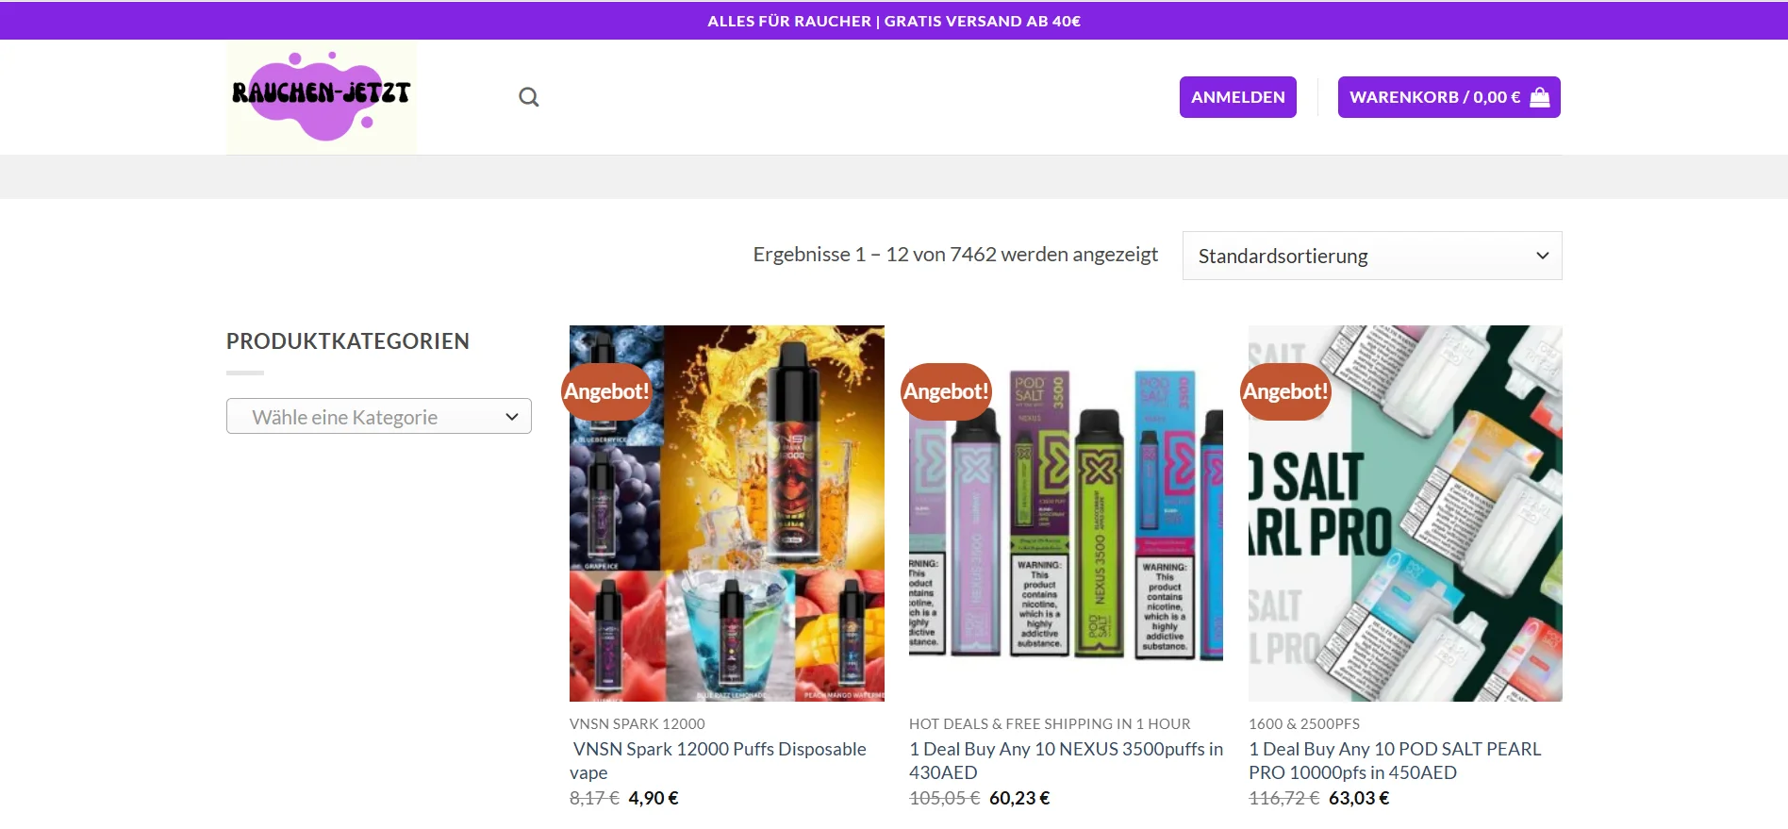The height and width of the screenshot is (829, 1788).
Task: Open 1 Deal Buy Any 10 NEXUS 3500puffs link
Action: pyautogui.click(x=1066, y=760)
